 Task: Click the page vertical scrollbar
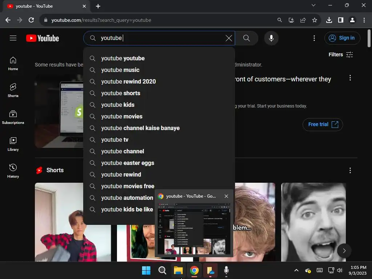pyautogui.click(x=369, y=38)
